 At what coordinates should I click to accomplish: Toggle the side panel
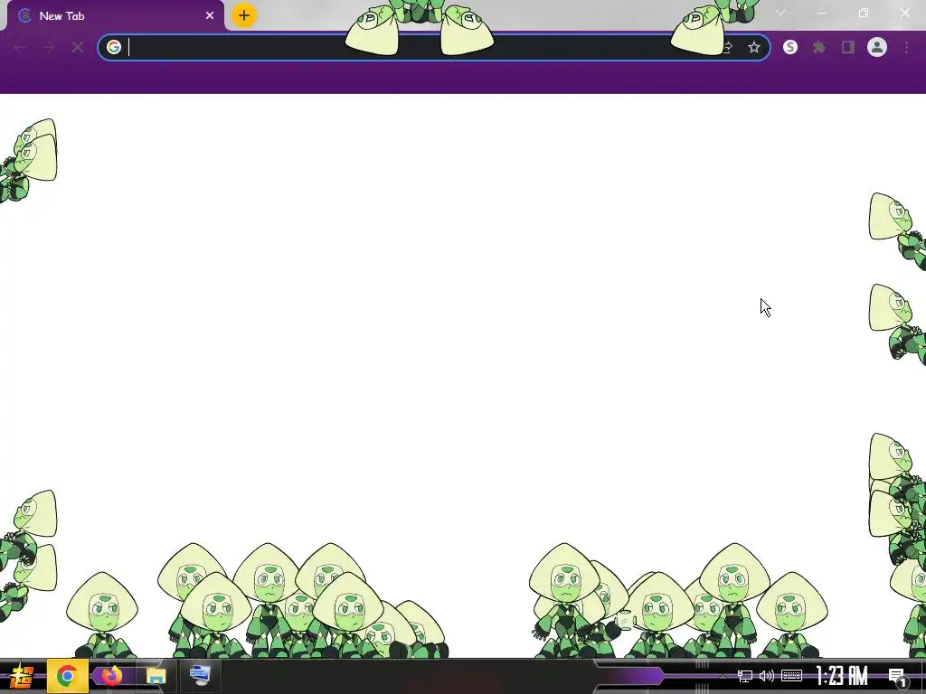pyautogui.click(x=848, y=47)
